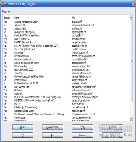Click the Close button
136x142 pixels.
click(23, 127)
